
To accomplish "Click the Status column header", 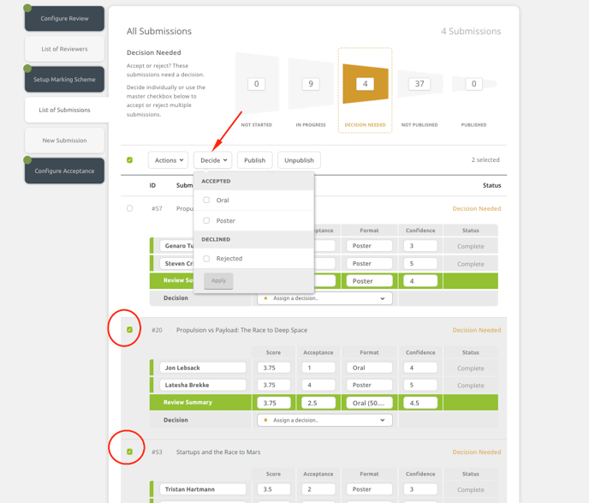I will [x=491, y=185].
